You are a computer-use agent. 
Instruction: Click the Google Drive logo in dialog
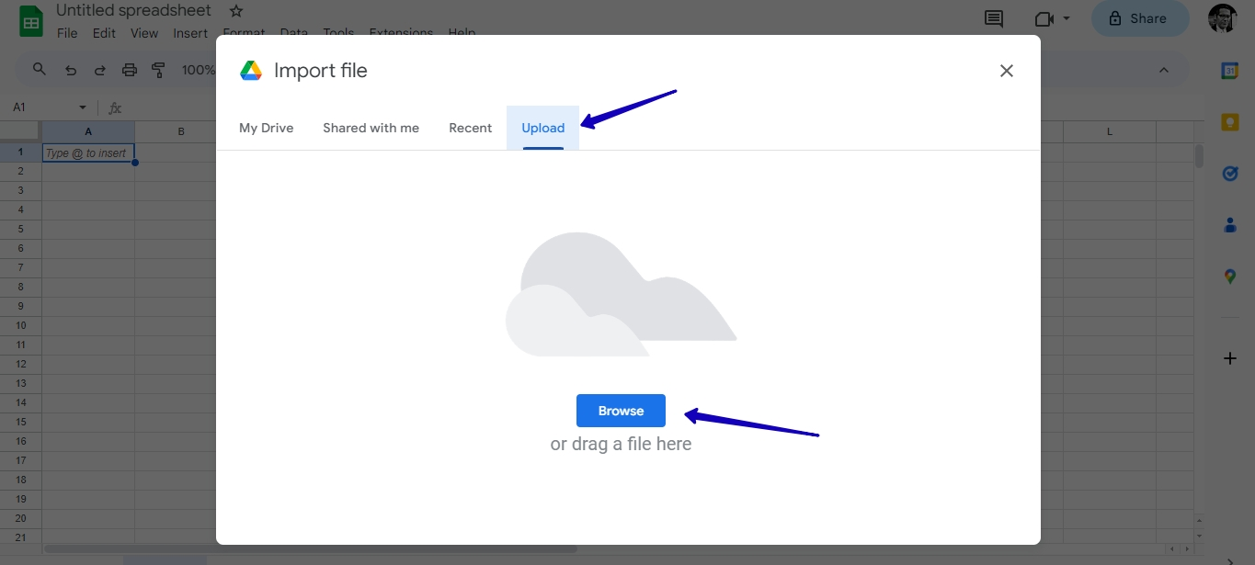pyautogui.click(x=251, y=71)
